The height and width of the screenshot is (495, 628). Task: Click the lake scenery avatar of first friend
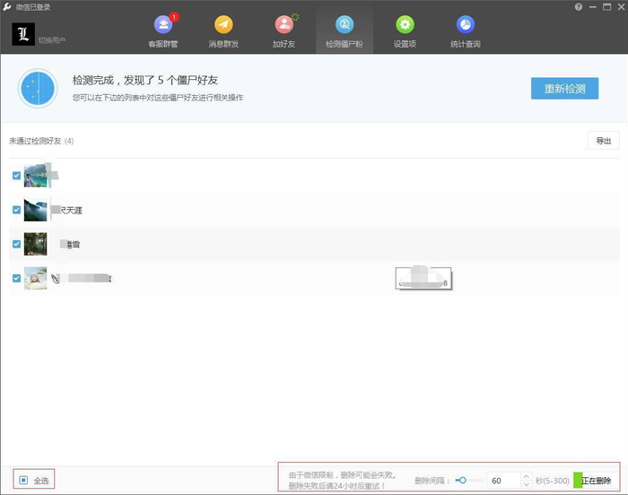click(x=35, y=176)
